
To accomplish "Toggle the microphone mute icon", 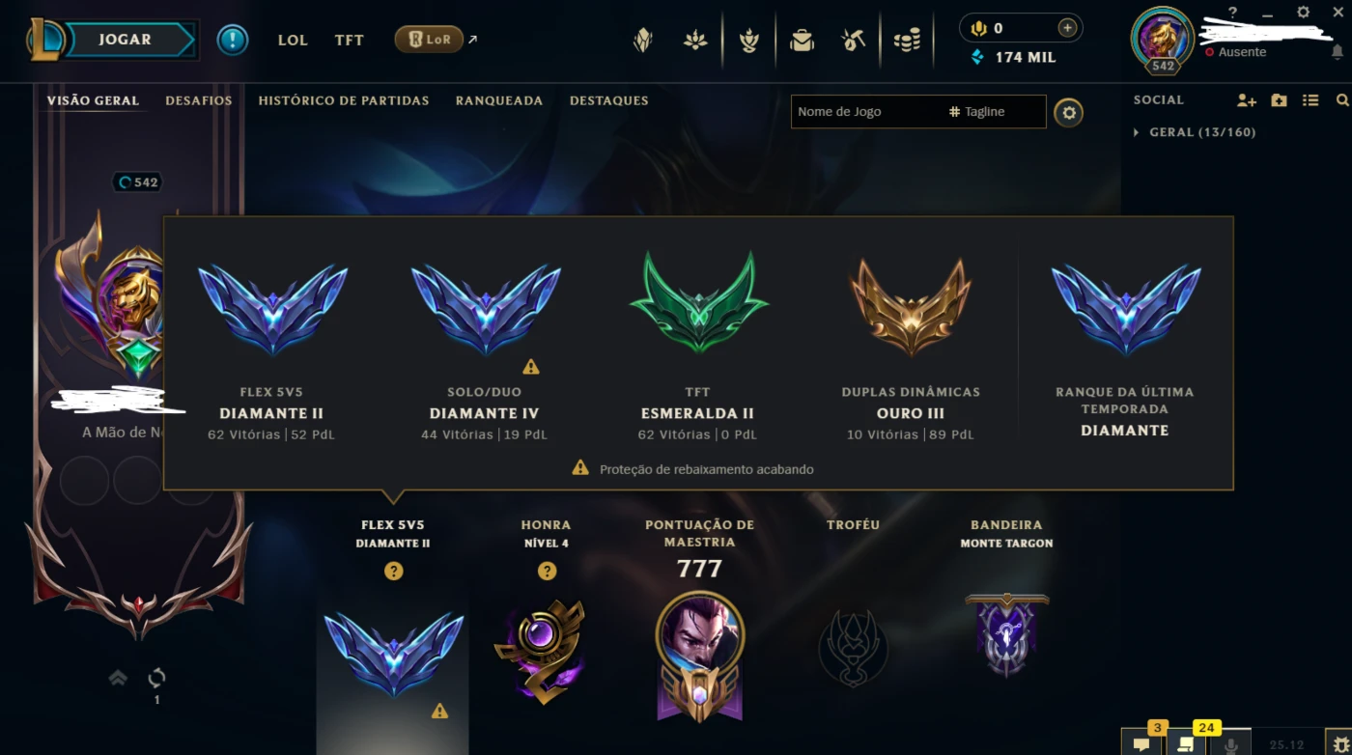I will [x=1230, y=745].
